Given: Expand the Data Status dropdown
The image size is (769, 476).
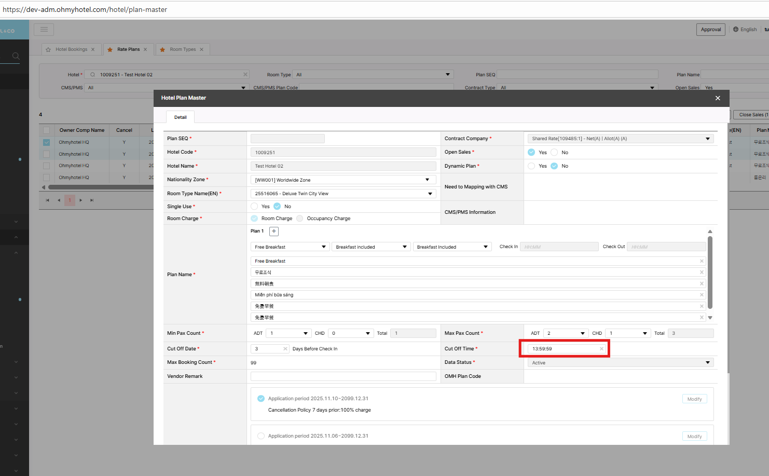Looking at the screenshot, I should click(620, 363).
